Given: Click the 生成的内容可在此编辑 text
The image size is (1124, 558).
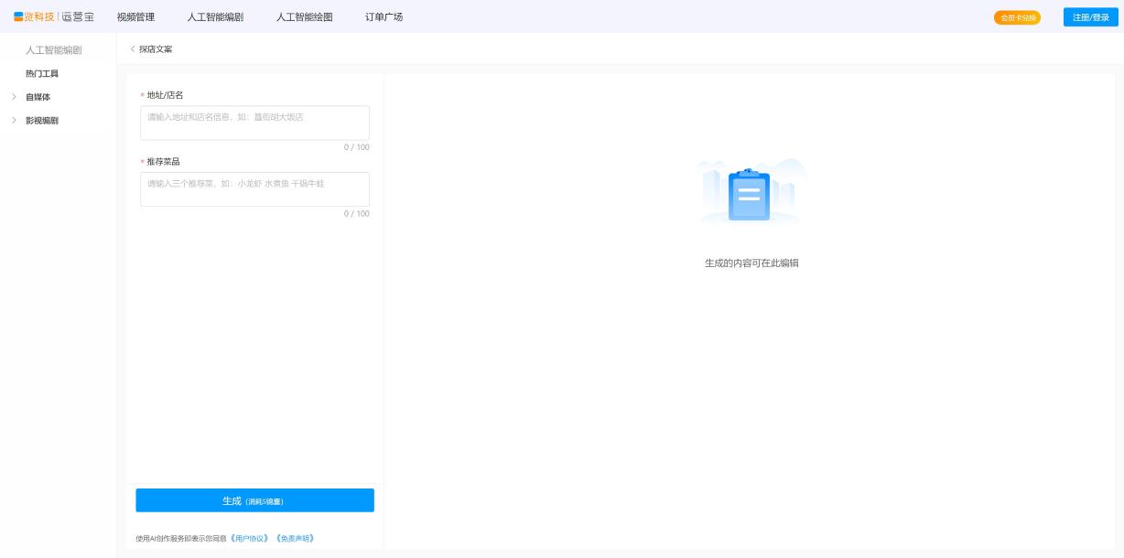Looking at the screenshot, I should [x=751, y=263].
